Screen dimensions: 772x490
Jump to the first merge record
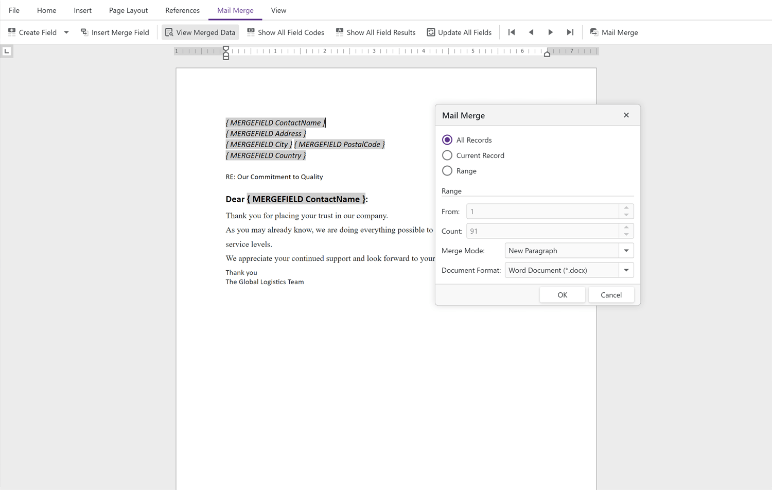[511, 32]
